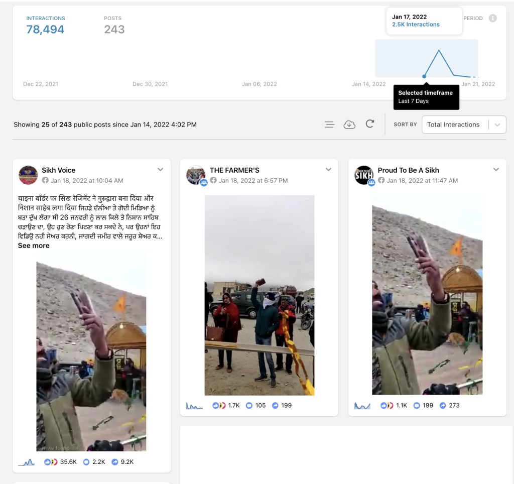Open Total Interactions sort dropdown
Image resolution: width=514 pixels, height=484 pixels.
[464, 125]
